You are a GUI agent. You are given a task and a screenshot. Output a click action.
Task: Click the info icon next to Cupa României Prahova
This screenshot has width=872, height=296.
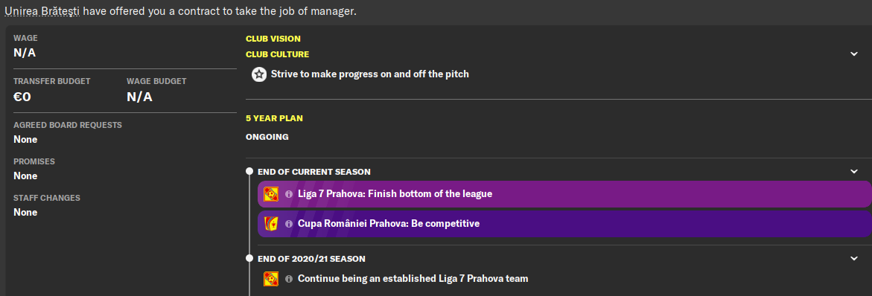pyautogui.click(x=289, y=224)
